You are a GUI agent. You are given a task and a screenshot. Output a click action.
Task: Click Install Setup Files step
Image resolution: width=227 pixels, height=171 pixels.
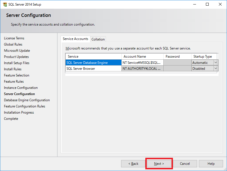click(x=17, y=63)
